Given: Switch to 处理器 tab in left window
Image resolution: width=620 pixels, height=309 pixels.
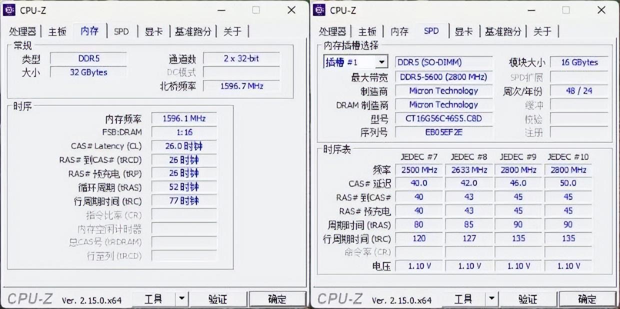Looking at the screenshot, I should coord(22,31).
